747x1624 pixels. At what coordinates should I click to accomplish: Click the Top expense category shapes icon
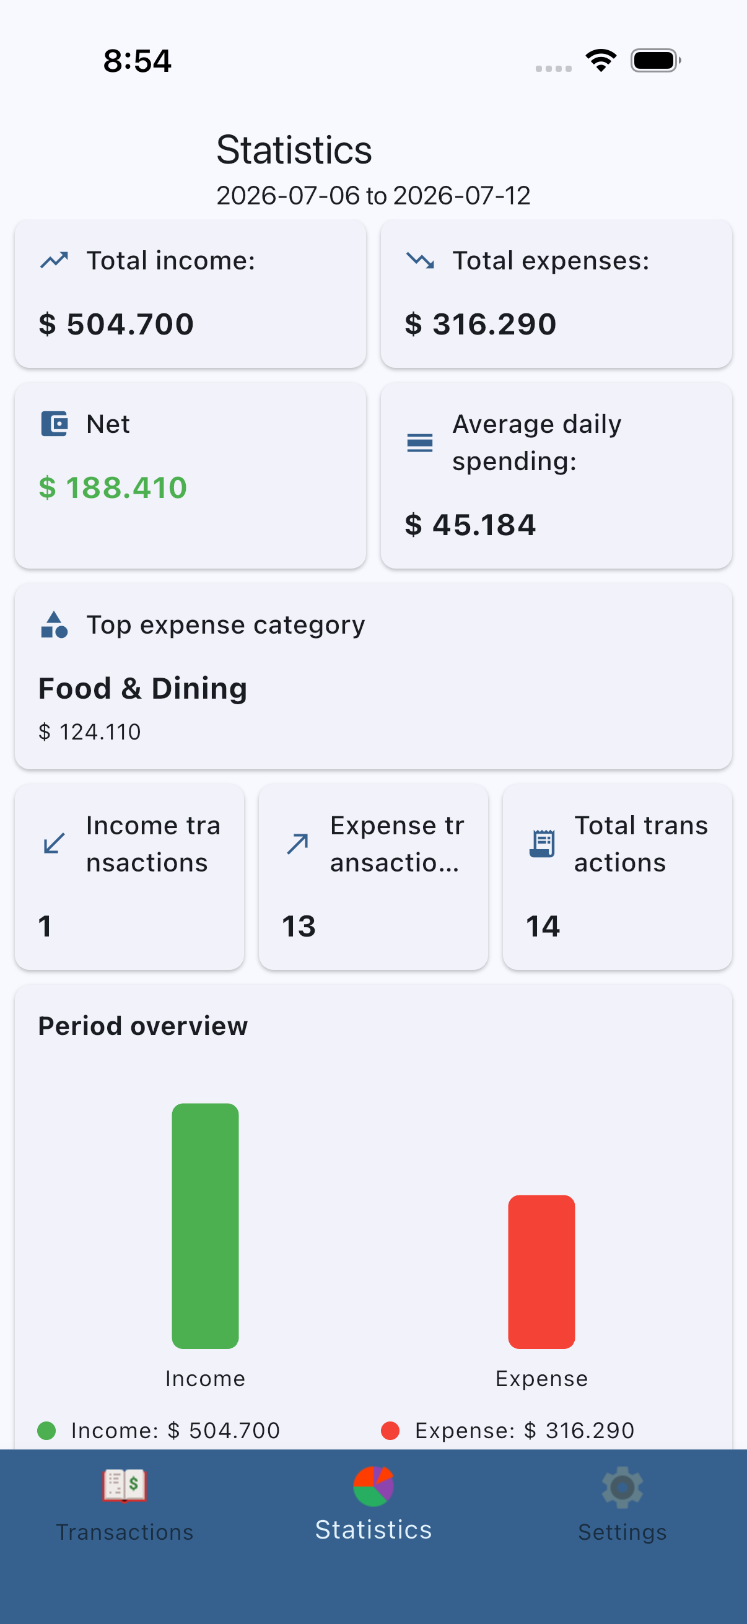[55, 624]
